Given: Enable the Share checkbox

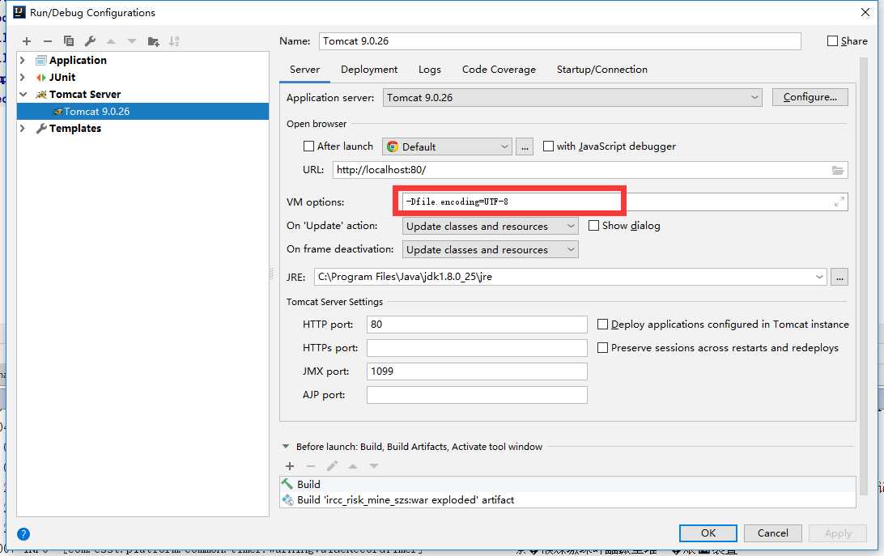Looking at the screenshot, I should click(x=832, y=40).
